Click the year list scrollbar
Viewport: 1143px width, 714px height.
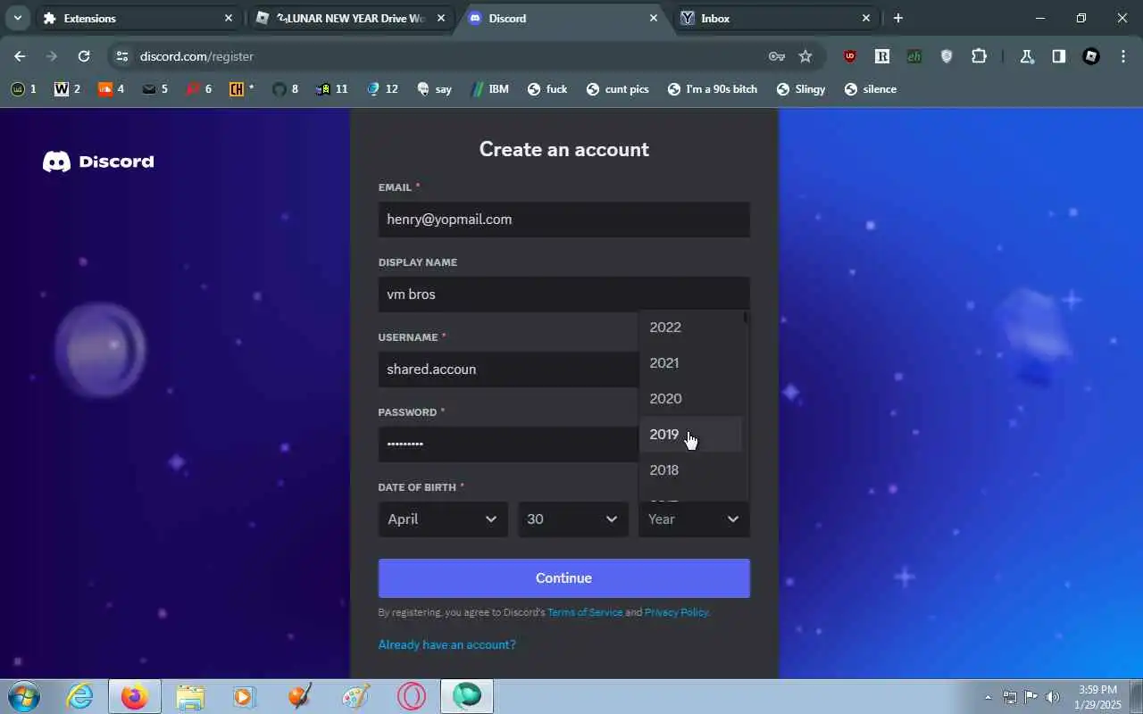746,317
